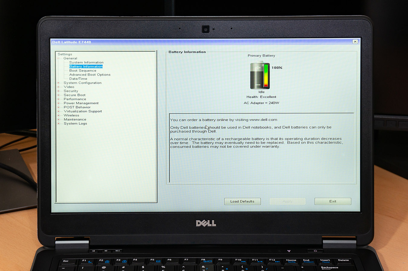Expand the Maintenance tree node
The width and height of the screenshot is (408, 271).
point(59,120)
